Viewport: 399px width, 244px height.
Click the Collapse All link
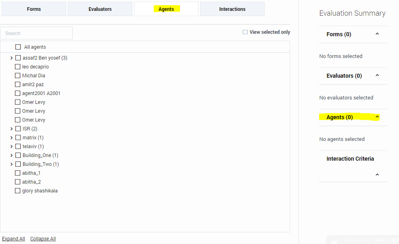coord(43,239)
